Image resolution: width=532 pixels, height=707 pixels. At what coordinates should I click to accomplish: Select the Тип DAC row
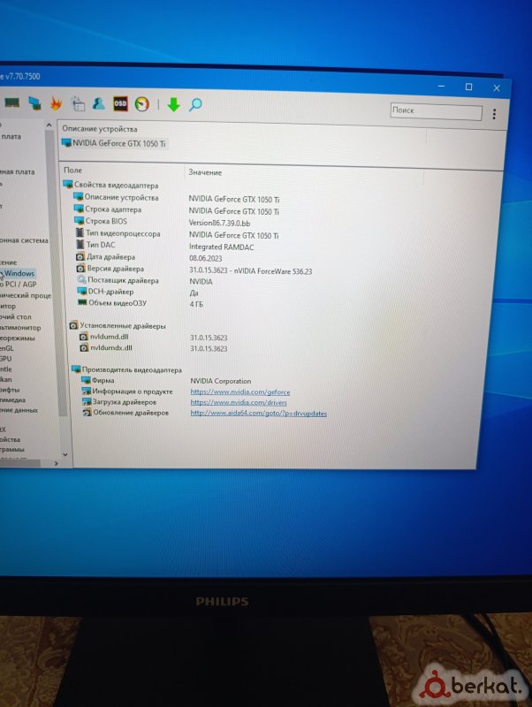(x=101, y=245)
